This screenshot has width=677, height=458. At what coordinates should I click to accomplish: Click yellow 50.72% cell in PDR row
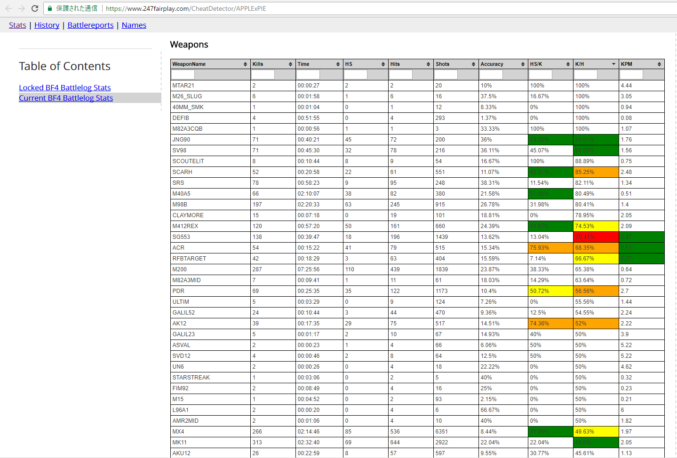point(550,291)
